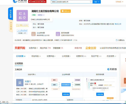Viewport: 126px width, 104px height.
Task: Click former name 云南红土航空股份有限公司
Action: (x=40, y=19)
